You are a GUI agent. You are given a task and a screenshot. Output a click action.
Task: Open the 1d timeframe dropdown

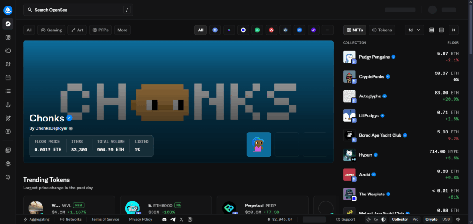click(x=414, y=30)
